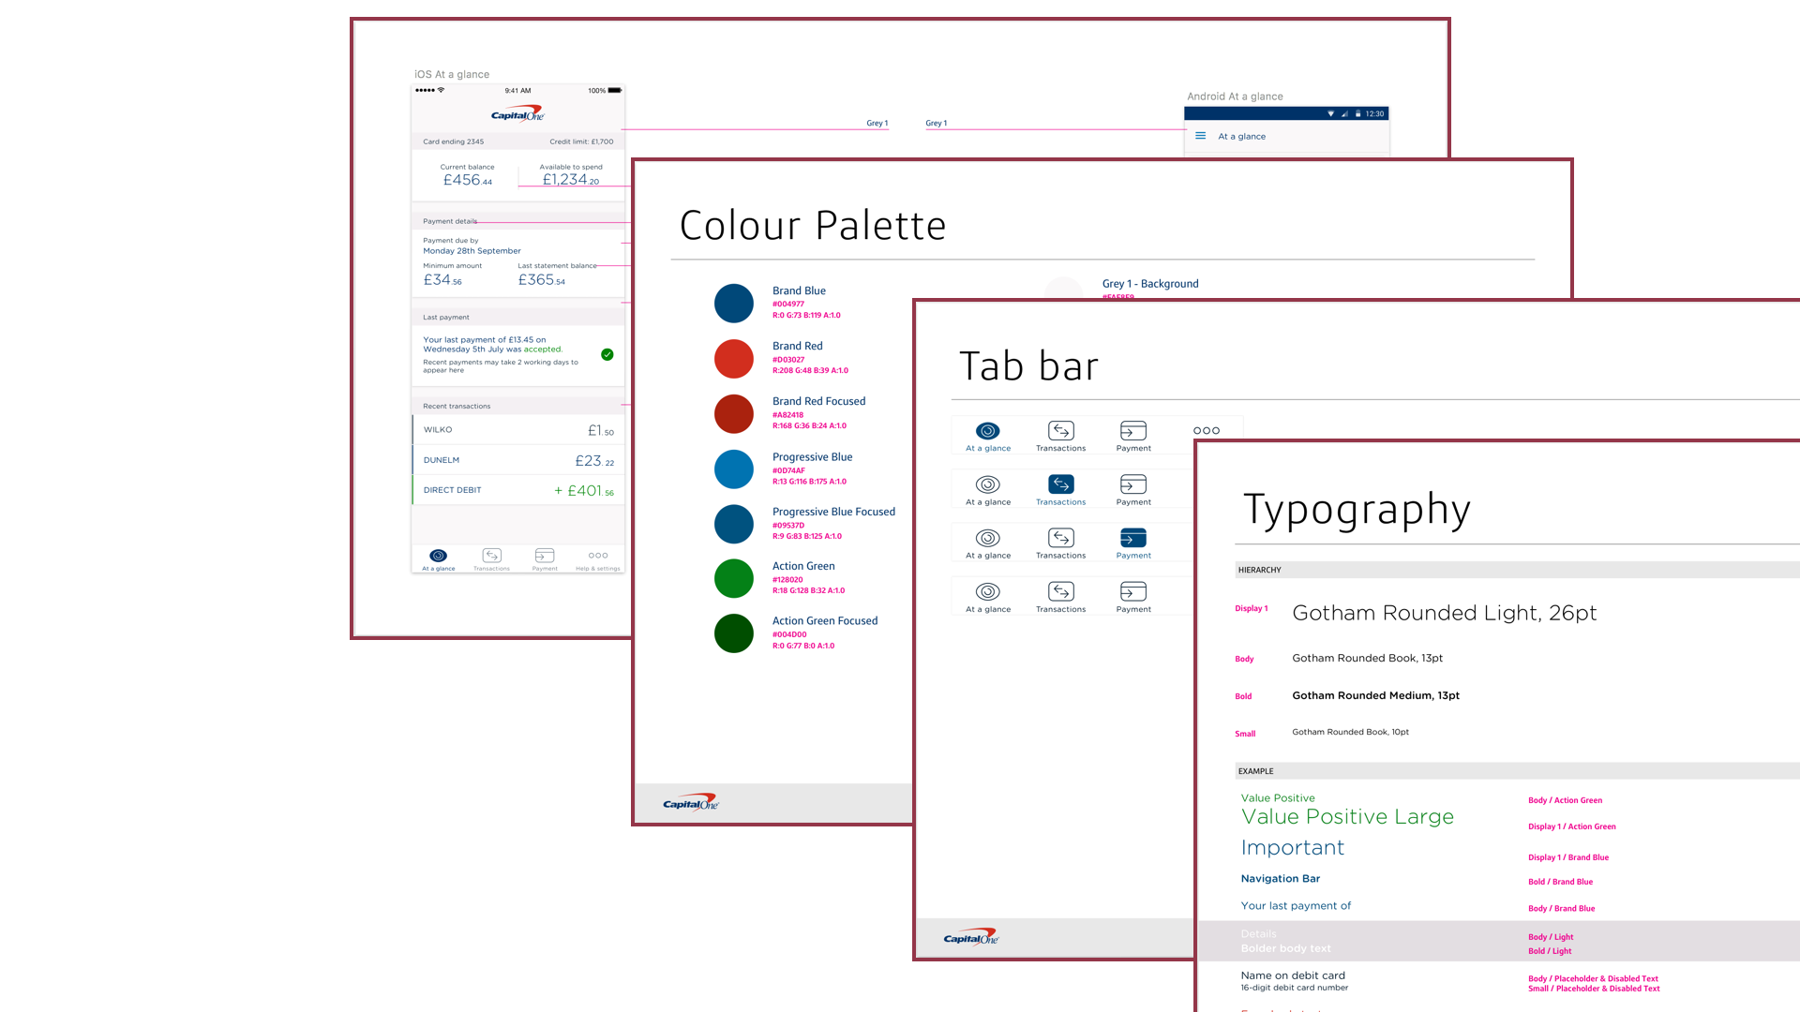Click Payment icon in bottom tab bar row
Screen dimensions: 1800x1012
[1132, 591]
